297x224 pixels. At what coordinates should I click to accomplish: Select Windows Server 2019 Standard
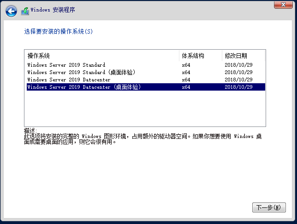pyautogui.click(x=66, y=65)
